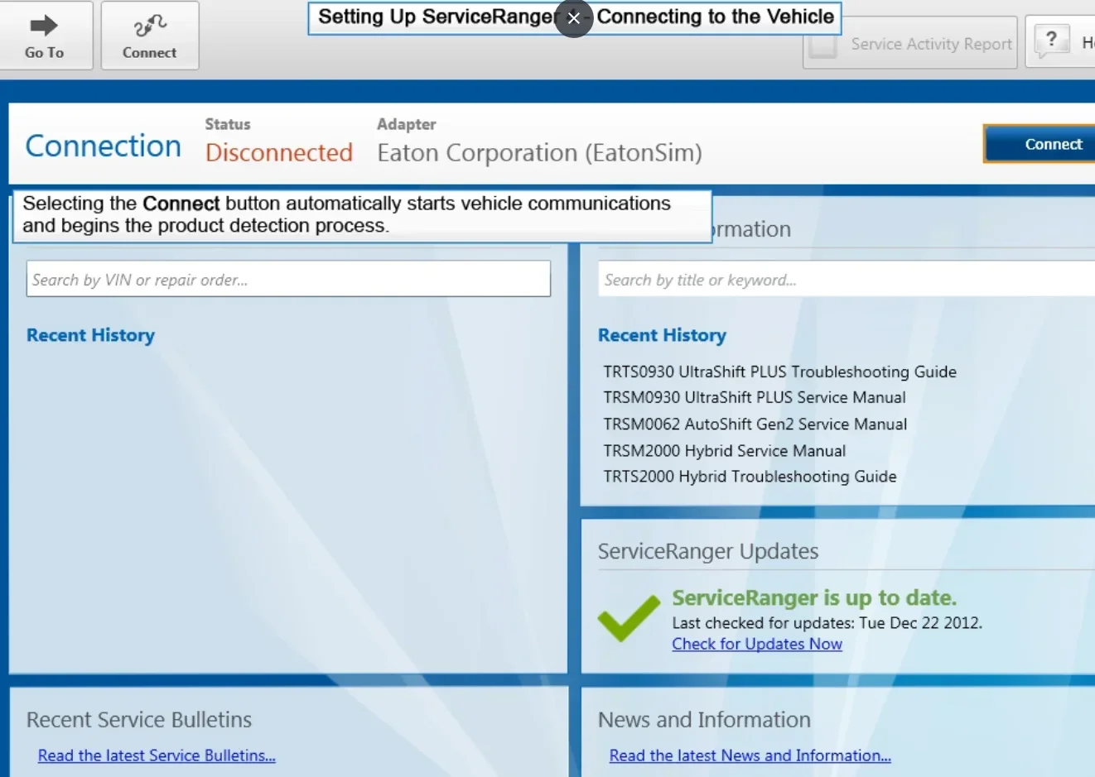The height and width of the screenshot is (777, 1095).
Task: Click the VIN or repair order search field
Action: (288, 279)
